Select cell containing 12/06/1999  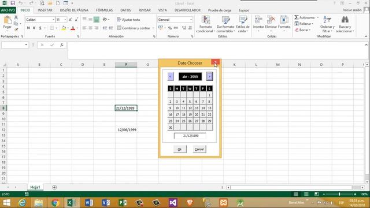coord(126,129)
